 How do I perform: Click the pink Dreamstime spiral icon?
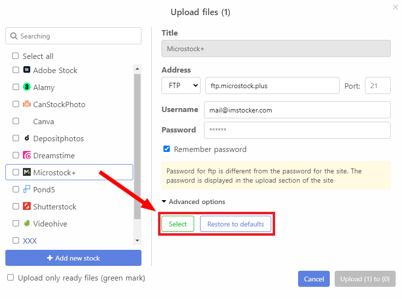27,155
